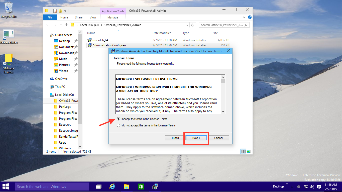Click the Next > button in installer
The image size is (342, 192).
pyautogui.click(x=196, y=138)
